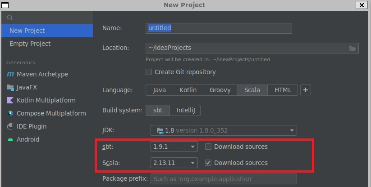
Task: Select HTML language option
Action: coord(283,90)
